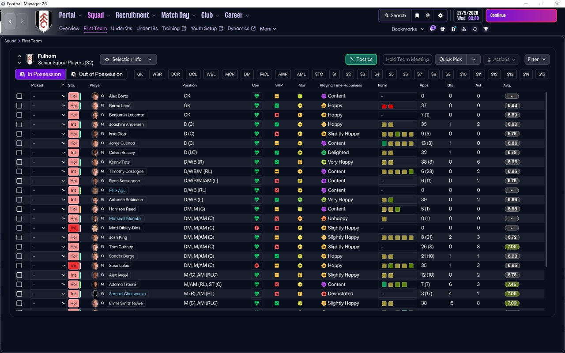Click Marshall Munetsi's morale icon
565x353 pixels.
[x=300, y=218]
